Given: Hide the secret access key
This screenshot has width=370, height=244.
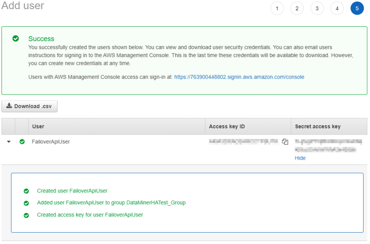Looking at the screenshot, I should [x=300, y=158].
